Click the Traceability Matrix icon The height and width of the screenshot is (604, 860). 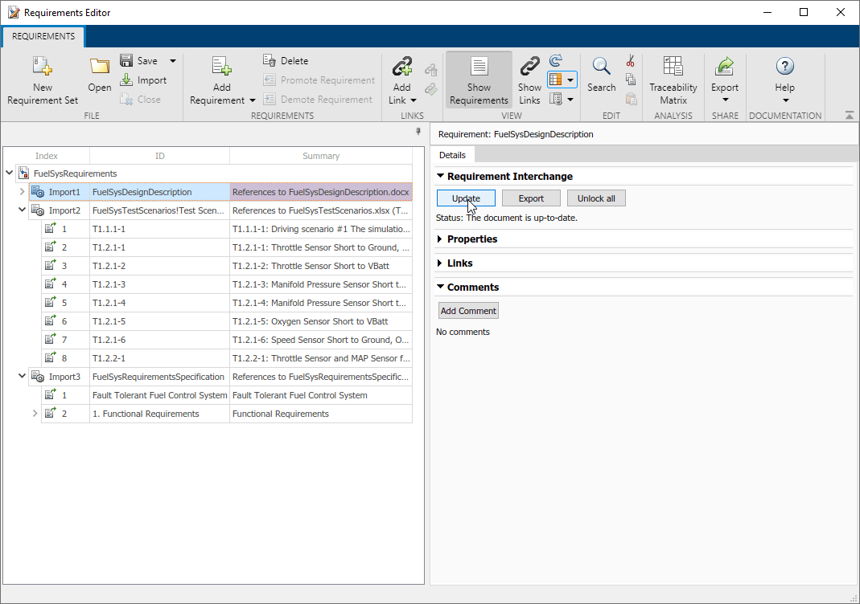(x=673, y=67)
